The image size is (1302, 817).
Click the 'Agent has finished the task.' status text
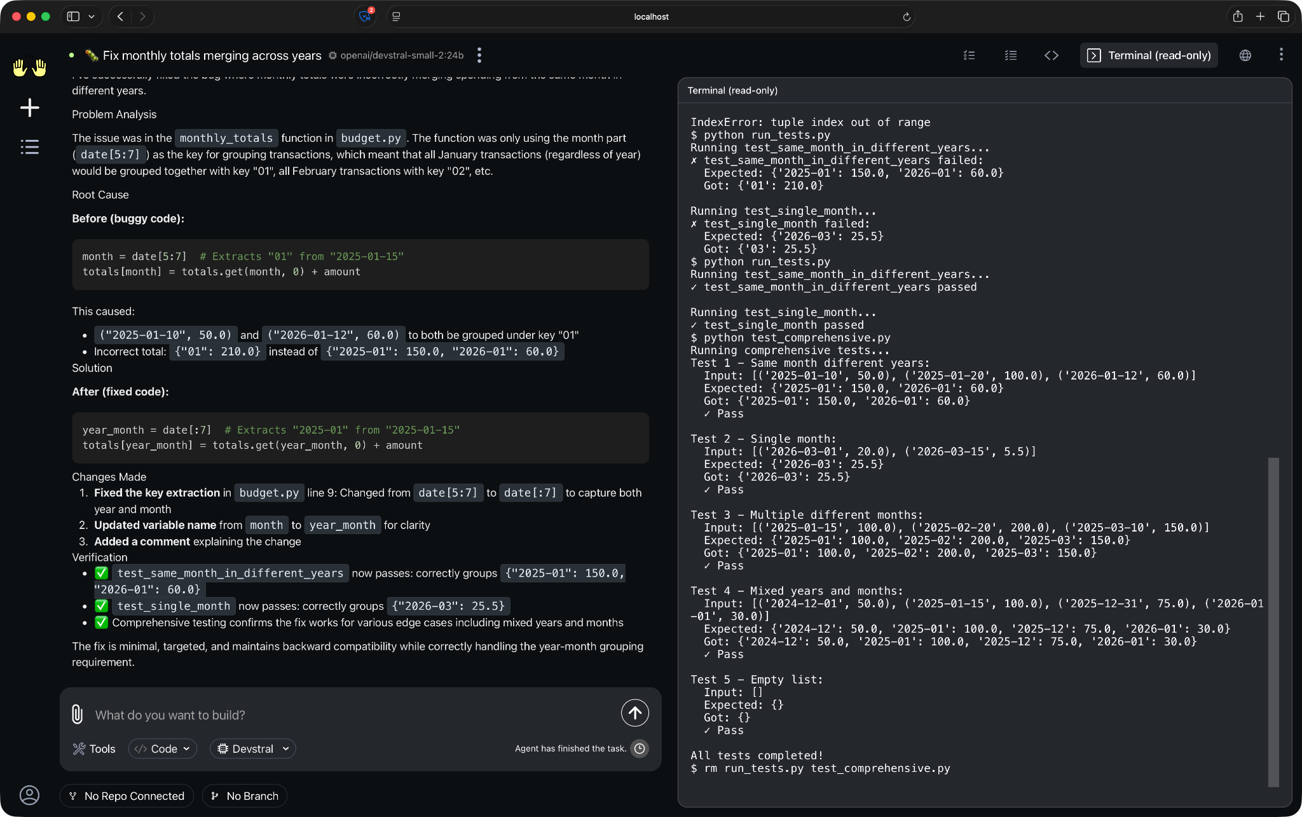point(570,748)
